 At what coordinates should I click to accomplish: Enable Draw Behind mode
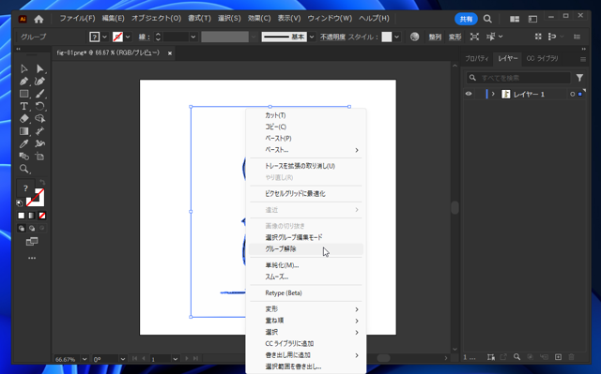[32, 229]
